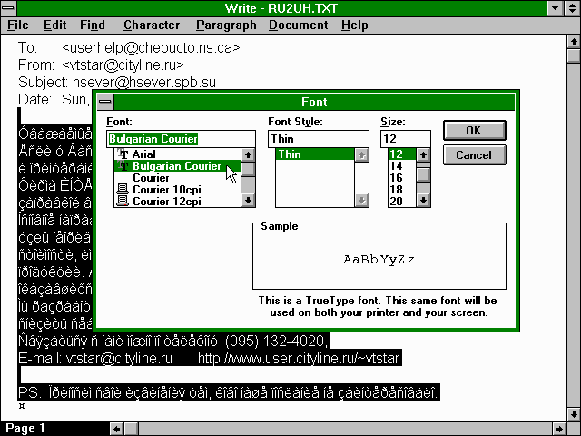Select Thin in the Font Style list
Image resolution: width=581 pixels, height=436 pixels.
tap(290, 154)
